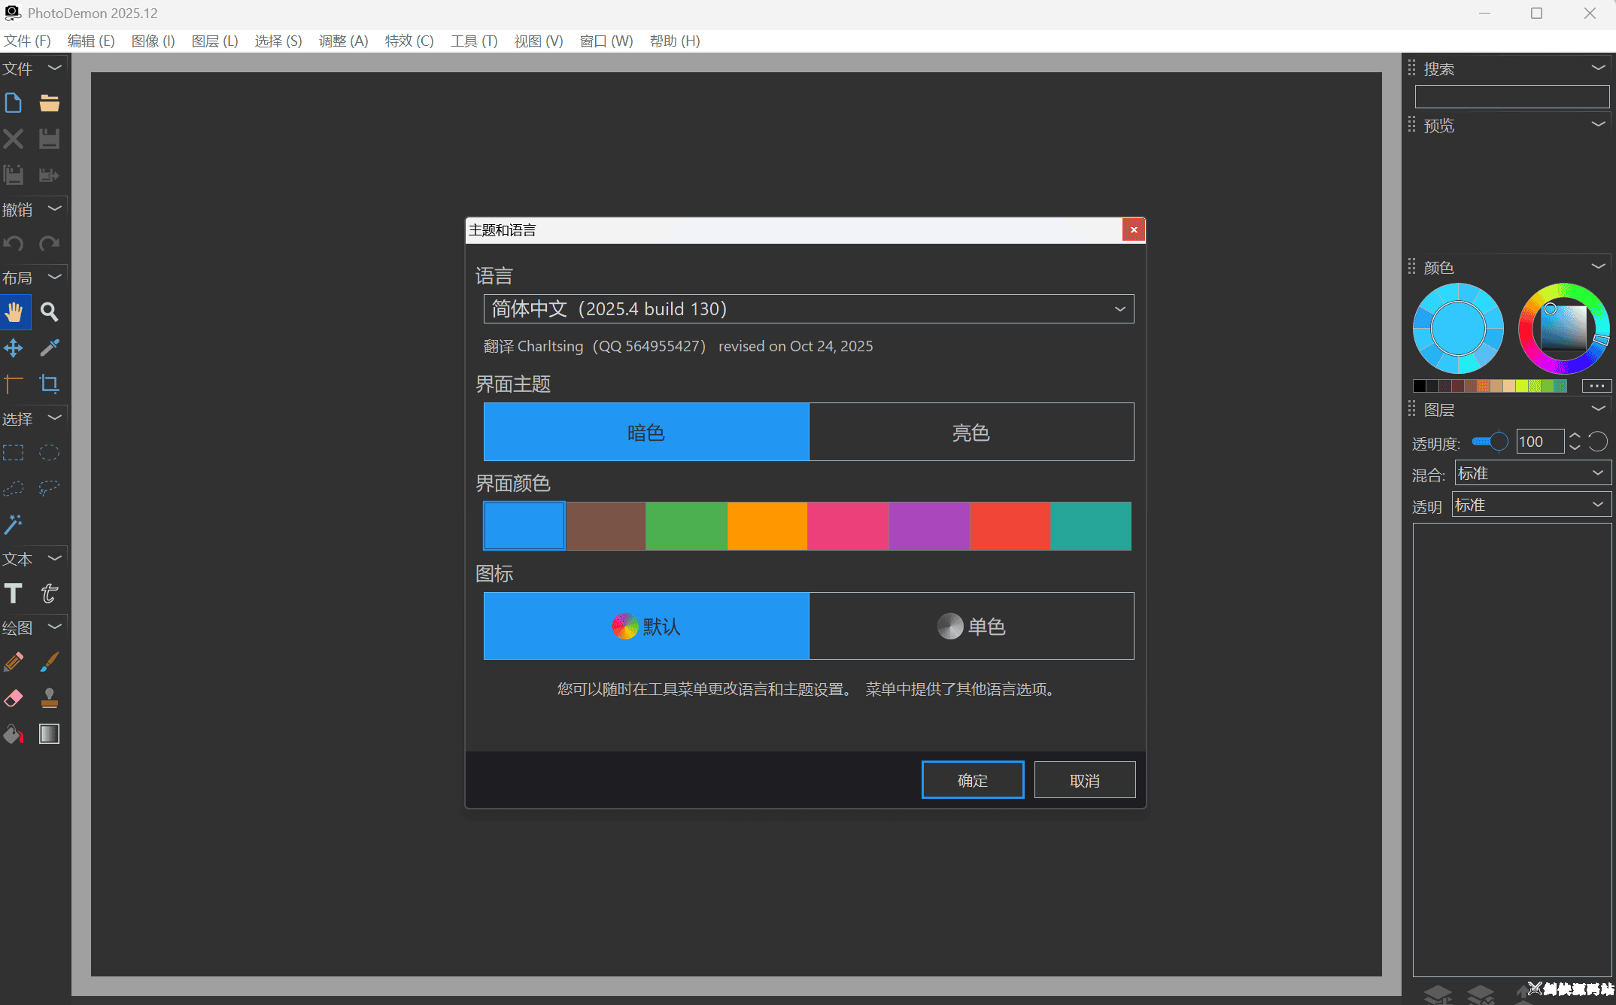Select the Move layer tool
The width and height of the screenshot is (1616, 1005).
click(14, 348)
